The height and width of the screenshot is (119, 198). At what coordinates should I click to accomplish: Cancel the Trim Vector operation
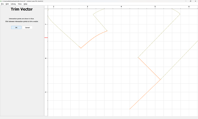[27, 28]
